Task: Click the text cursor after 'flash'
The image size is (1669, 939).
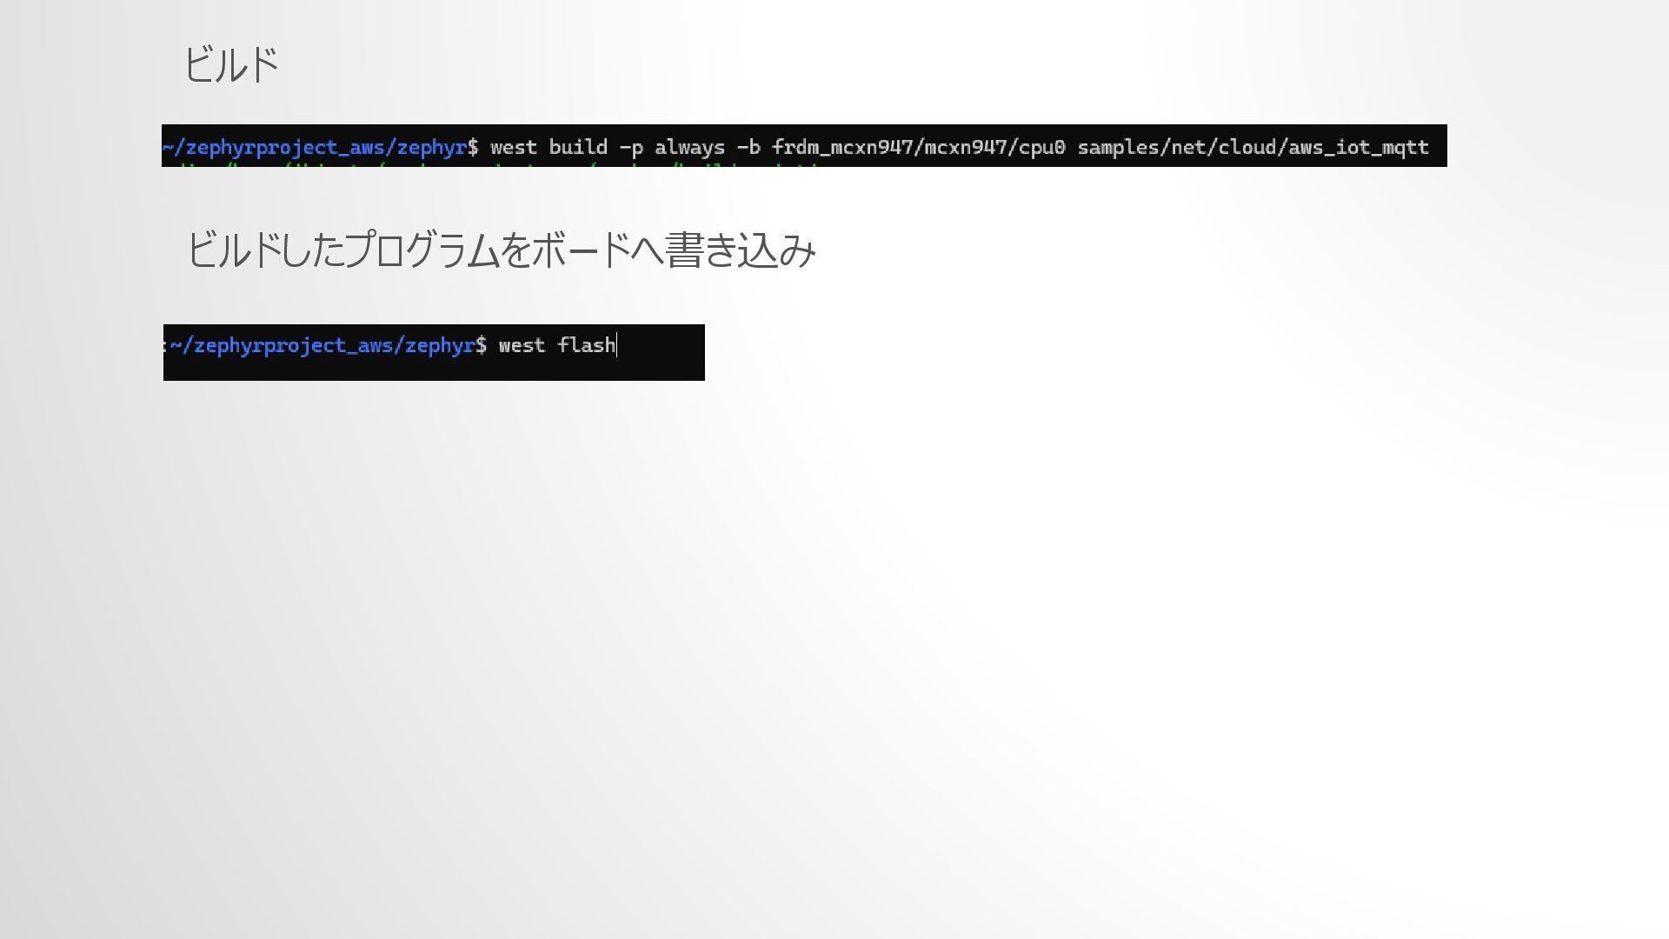Action: point(616,345)
